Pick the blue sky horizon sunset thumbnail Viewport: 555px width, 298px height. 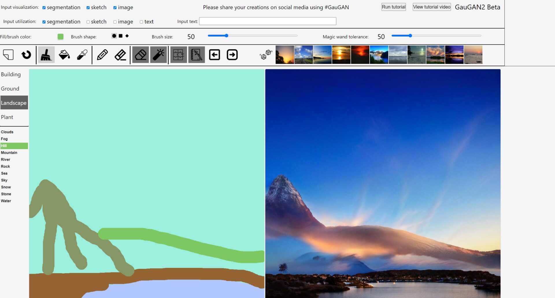(322, 55)
